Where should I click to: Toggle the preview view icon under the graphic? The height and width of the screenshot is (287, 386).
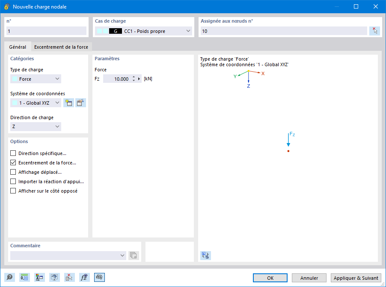(x=205, y=255)
